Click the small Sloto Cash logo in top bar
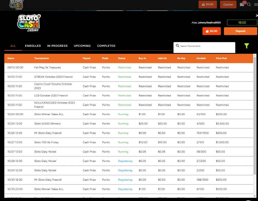Viewport: 258px width, 201px height. click(x=17, y=5)
